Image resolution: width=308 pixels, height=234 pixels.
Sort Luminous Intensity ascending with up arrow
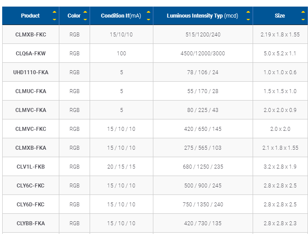coord(248,12)
